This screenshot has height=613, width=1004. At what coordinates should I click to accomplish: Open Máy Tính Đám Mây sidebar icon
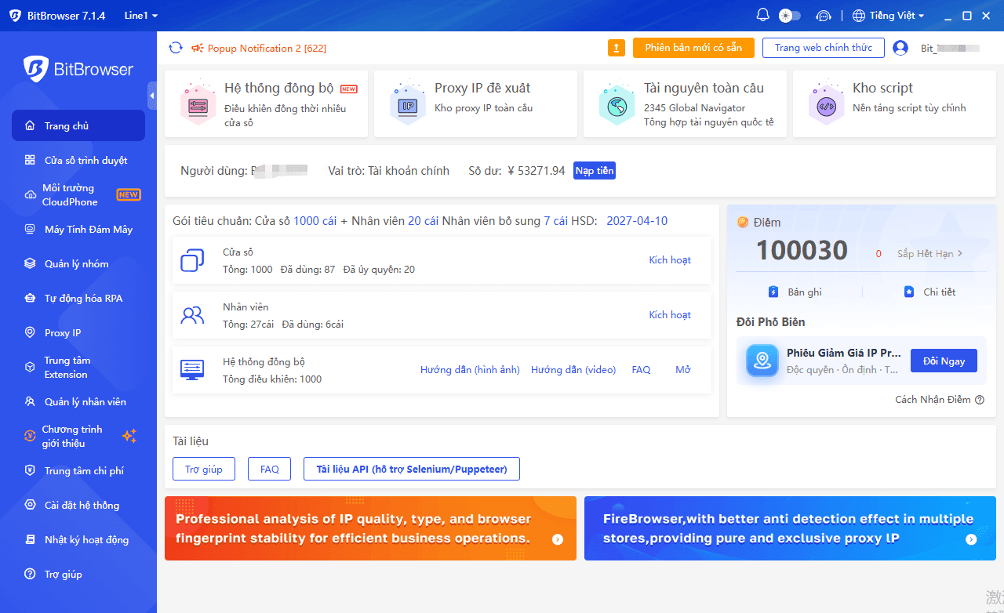30,229
